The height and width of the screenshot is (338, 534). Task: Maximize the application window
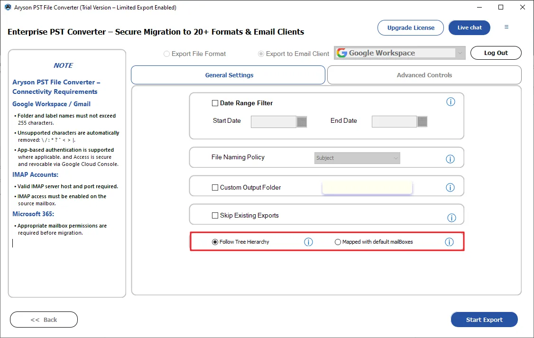point(501,7)
